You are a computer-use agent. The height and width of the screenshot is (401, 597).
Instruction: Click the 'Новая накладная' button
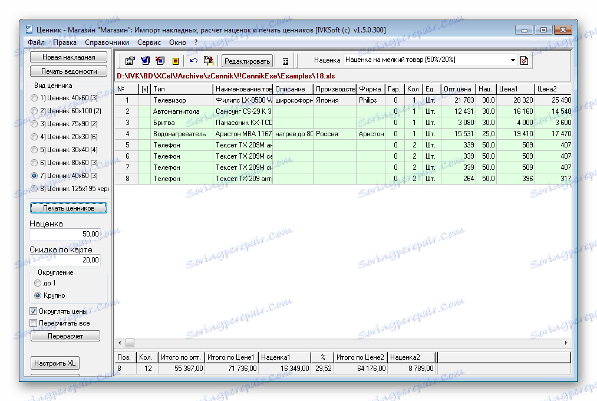click(68, 57)
